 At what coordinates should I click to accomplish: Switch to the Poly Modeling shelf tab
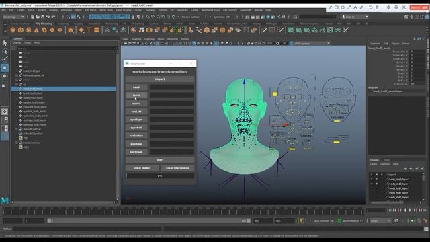coord(44,24)
